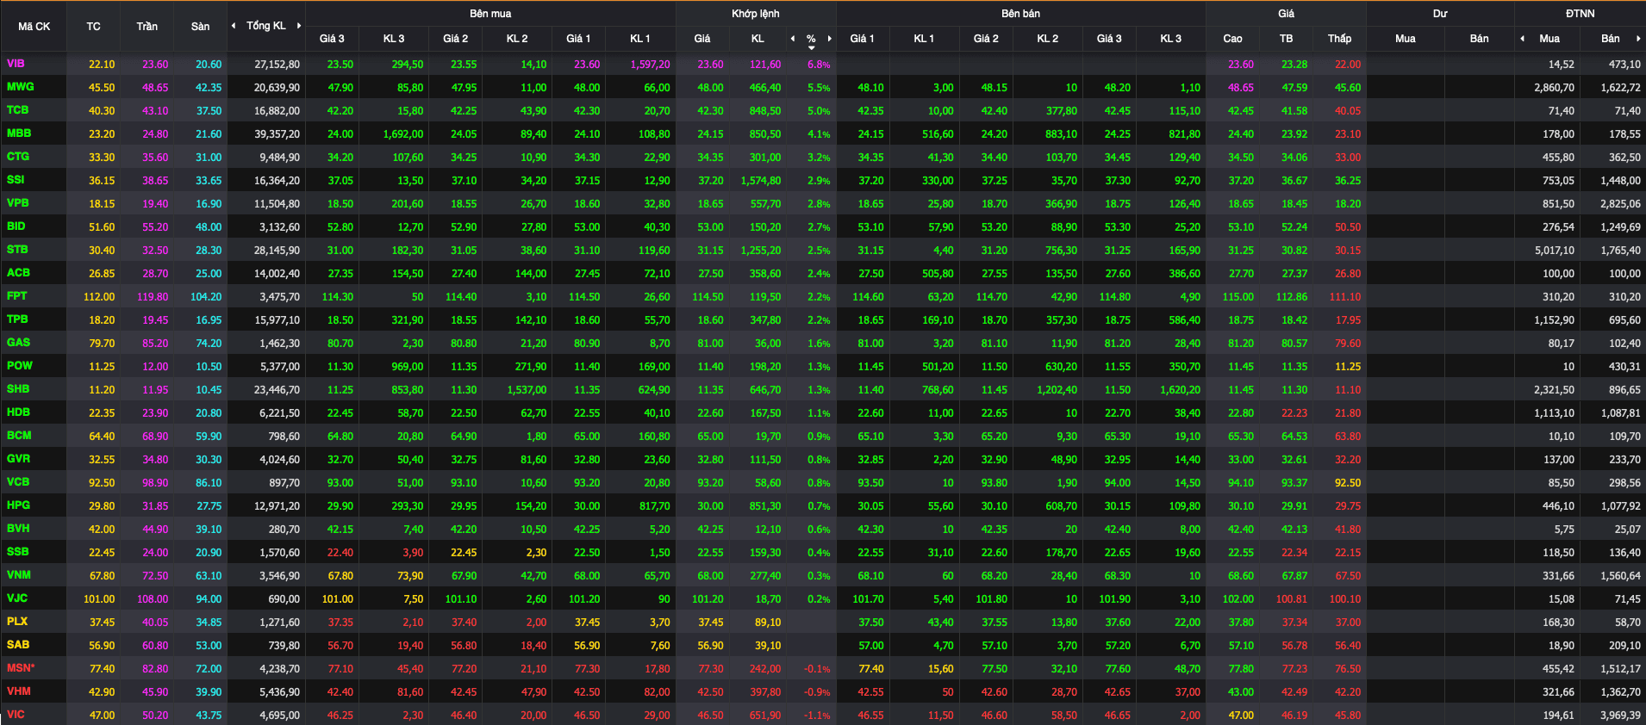Click the Bên mua group header
This screenshot has height=725, width=1646.
click(x=490, y=14)
